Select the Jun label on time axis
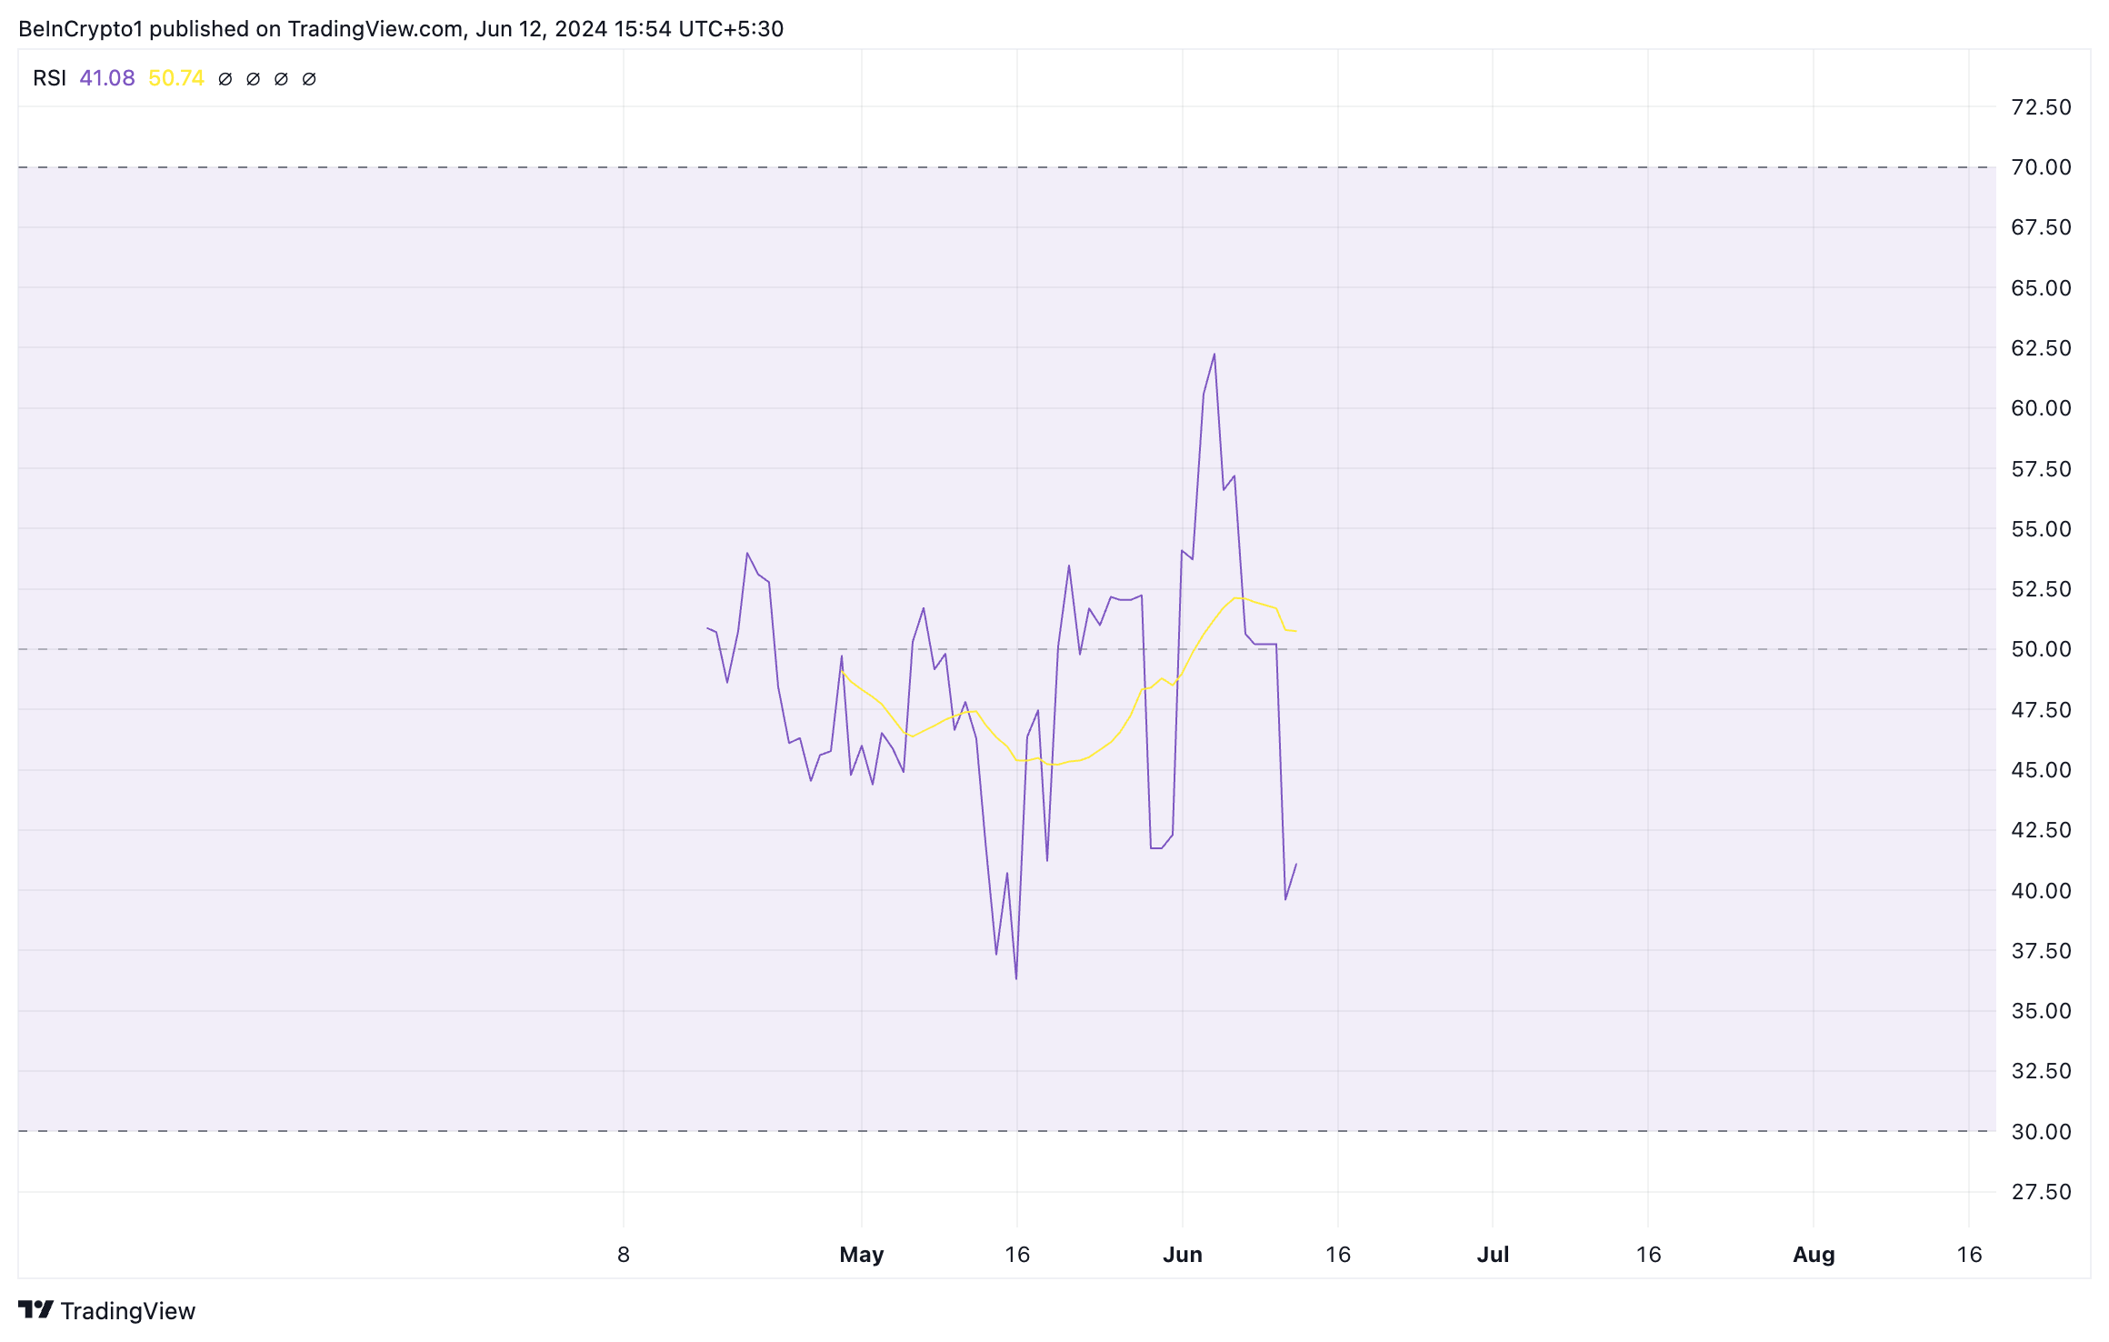This screenshot has height=1342, width=2109. pos(1183,1255)
